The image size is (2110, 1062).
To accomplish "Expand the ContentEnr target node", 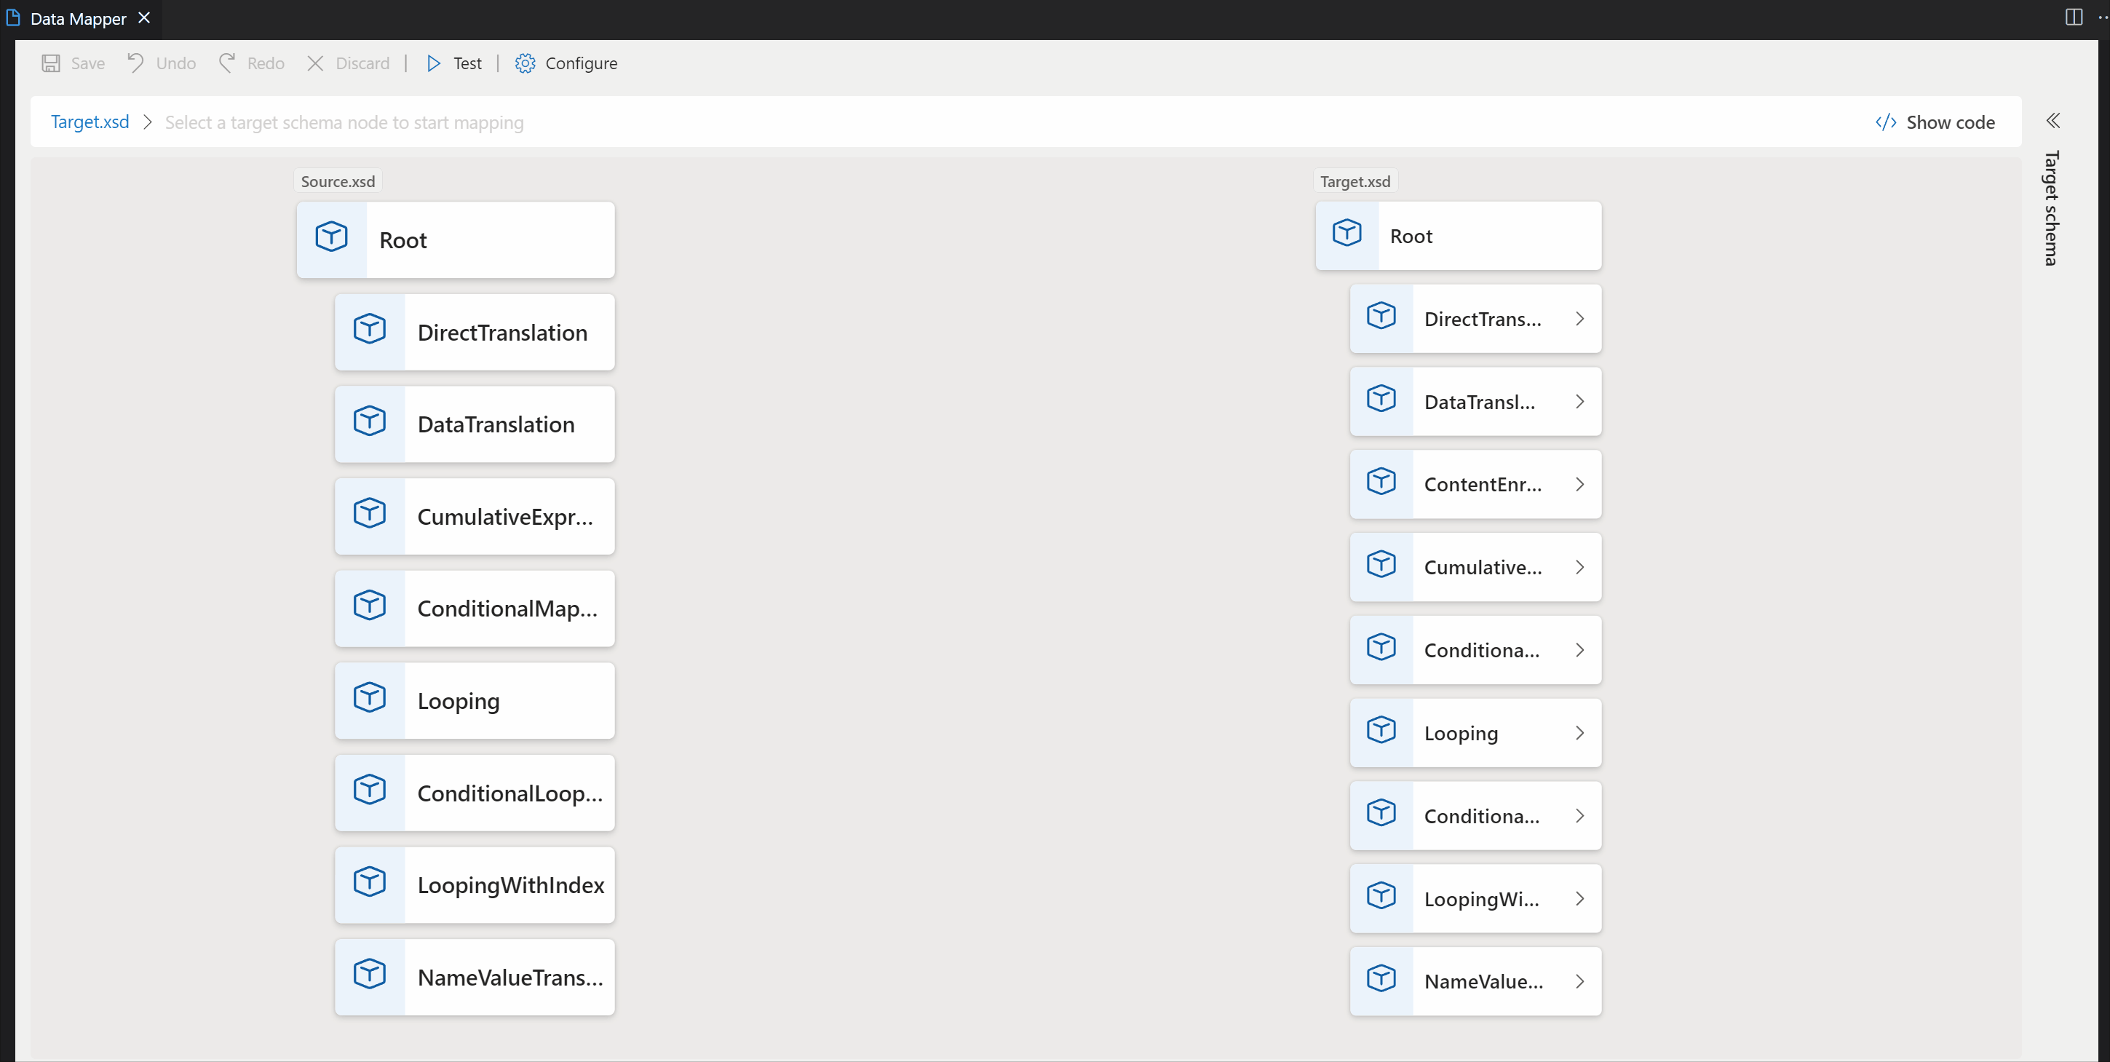I will point(1581,484).
